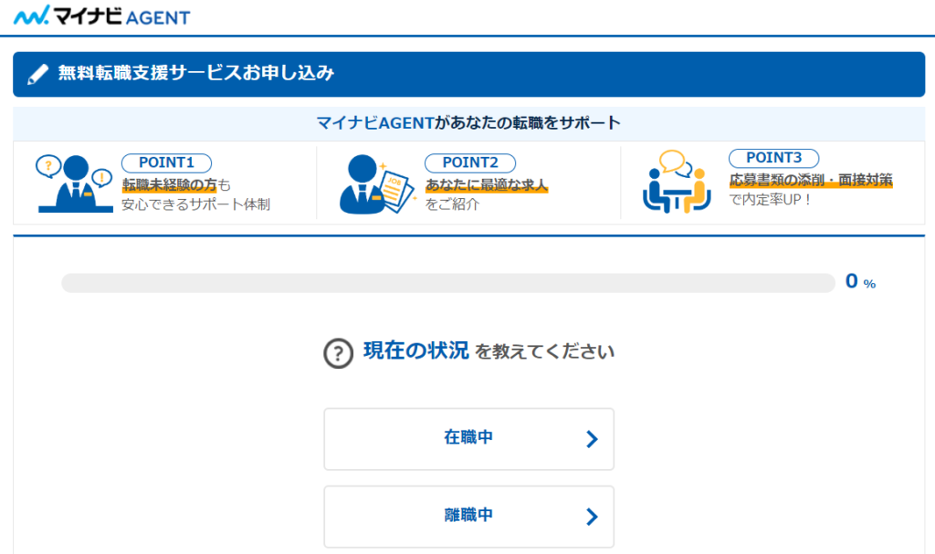Viewport: 935px width, 554px height.
Task: Click the 無料転職支援サービスお申し込み heading
Action: [195, 73]
